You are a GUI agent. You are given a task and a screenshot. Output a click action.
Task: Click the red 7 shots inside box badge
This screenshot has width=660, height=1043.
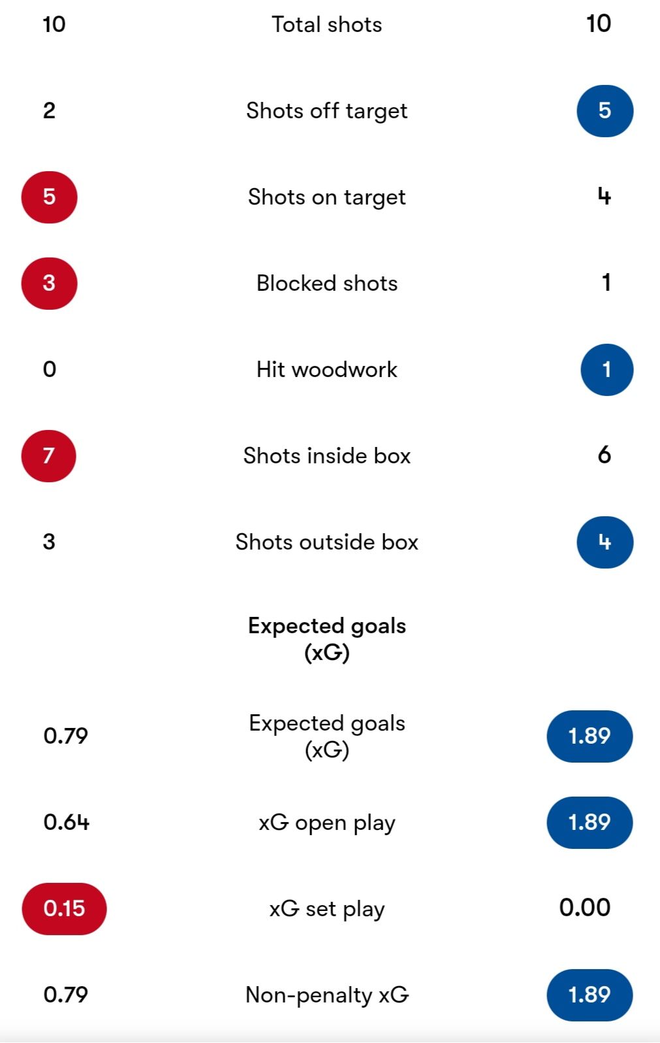pyautogui.click(x=49, y=456)
